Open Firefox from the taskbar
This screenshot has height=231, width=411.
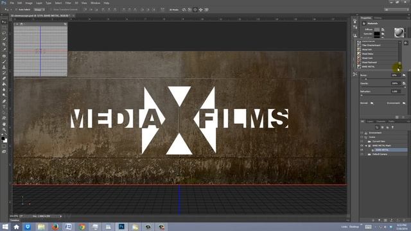click(x=55, y=227)
